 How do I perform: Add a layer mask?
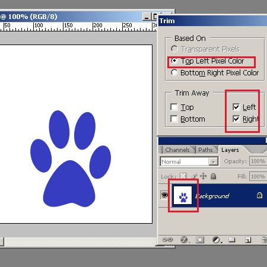pos(200,240)
